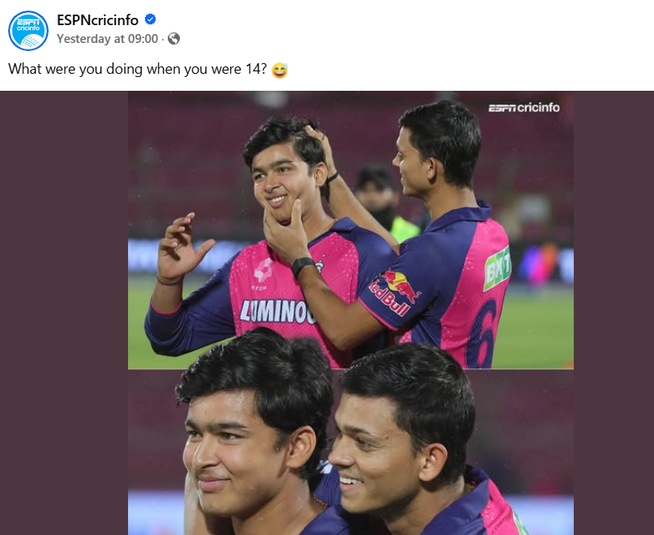
Task: Click the globe public audience icon
Action: coord(174,39)
